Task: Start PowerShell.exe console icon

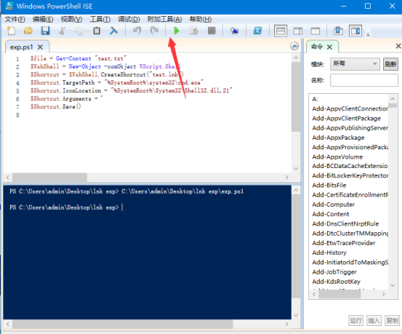Action: 257,31
